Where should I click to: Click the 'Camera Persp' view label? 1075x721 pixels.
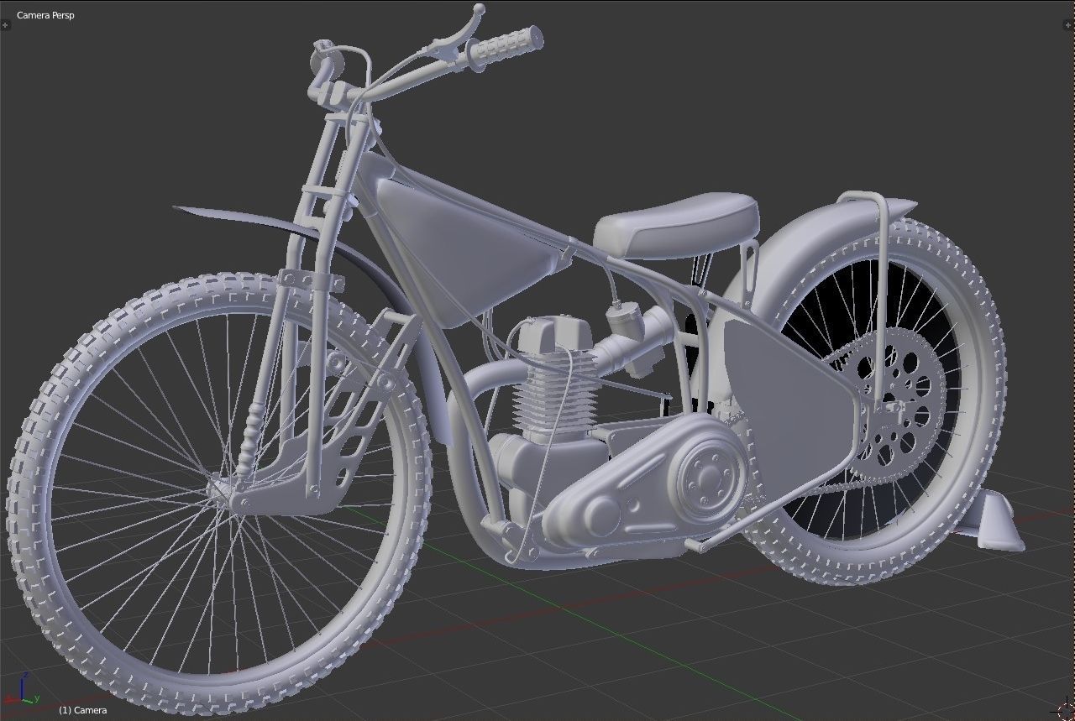[45, 15]
